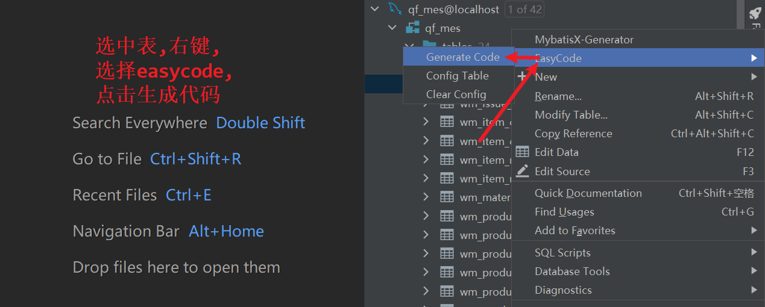Viewport: 765px width, 307px height.
Task: Click the rocket icon in right sidebar
Action: tap(754, 14)
